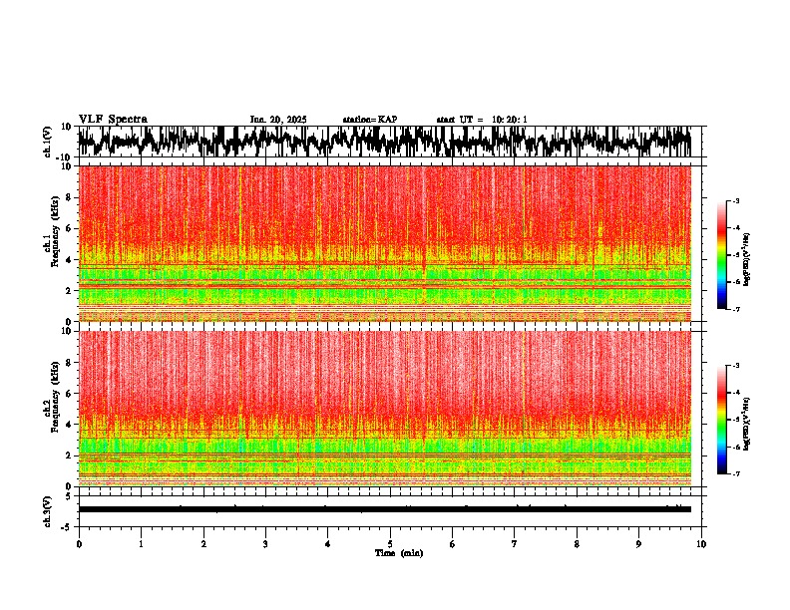This screenshot has width=790, height=610.
Task: Click the ch.1 spectrogram color scale bar
Action: click(721, 255)
